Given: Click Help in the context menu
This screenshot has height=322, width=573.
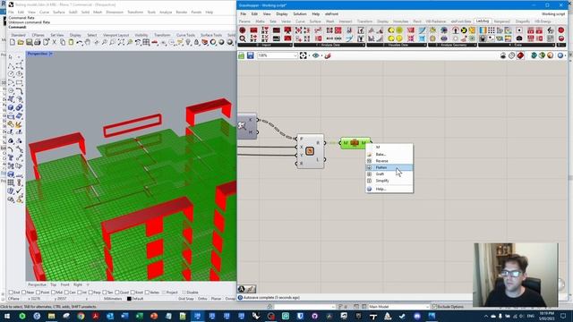Looking at the screenshot, I should (389, 189).
